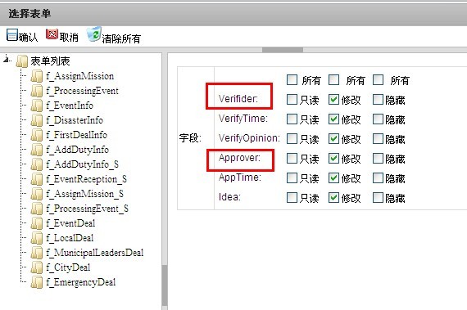Select f_EventReception_S form label
Image resolution: width=467 pixels, height=310 pixels.
coord(86,179)
